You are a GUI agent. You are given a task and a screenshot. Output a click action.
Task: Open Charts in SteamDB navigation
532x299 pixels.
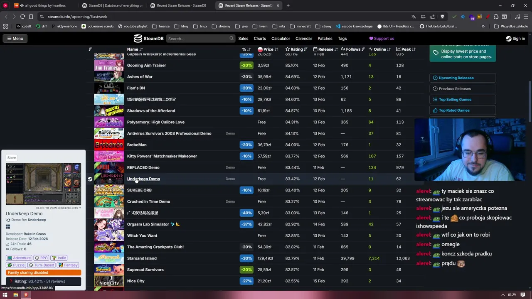pos(260,39)
